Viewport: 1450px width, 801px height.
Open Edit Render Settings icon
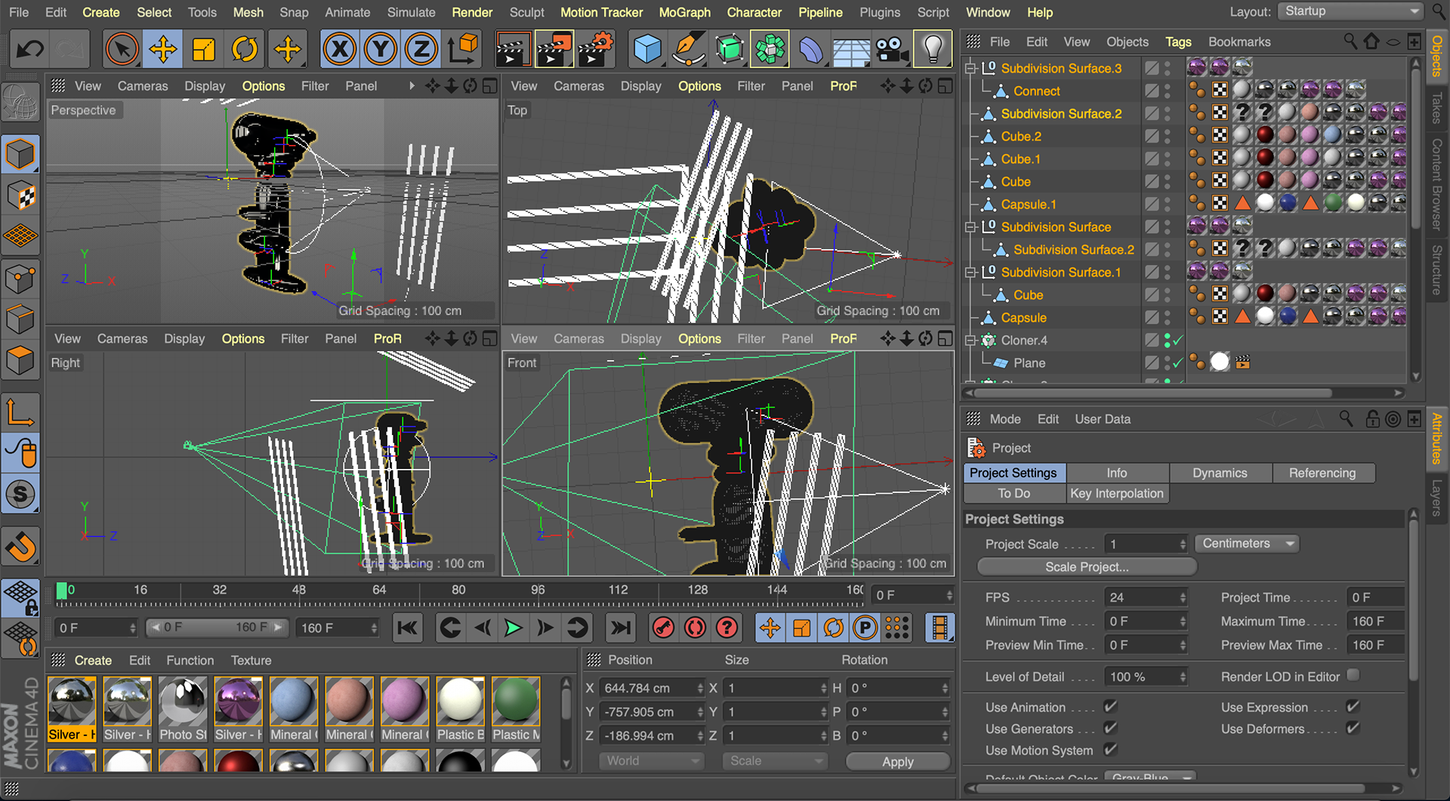[x=595, y=50]
